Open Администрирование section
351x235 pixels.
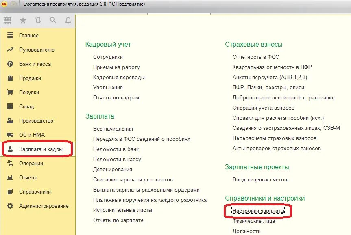(x=44, y=206)
